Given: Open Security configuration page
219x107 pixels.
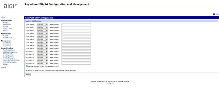Looking at the screenshot, I should click(5, 31).
